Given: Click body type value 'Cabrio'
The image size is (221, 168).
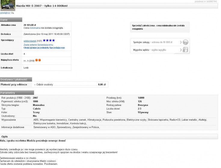Looking at the screenshot, I should click(37, 109).
